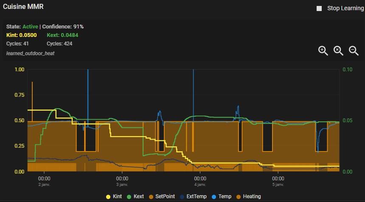Hide the Heating series via legend
365x202 pixels.
click(249, 196)
